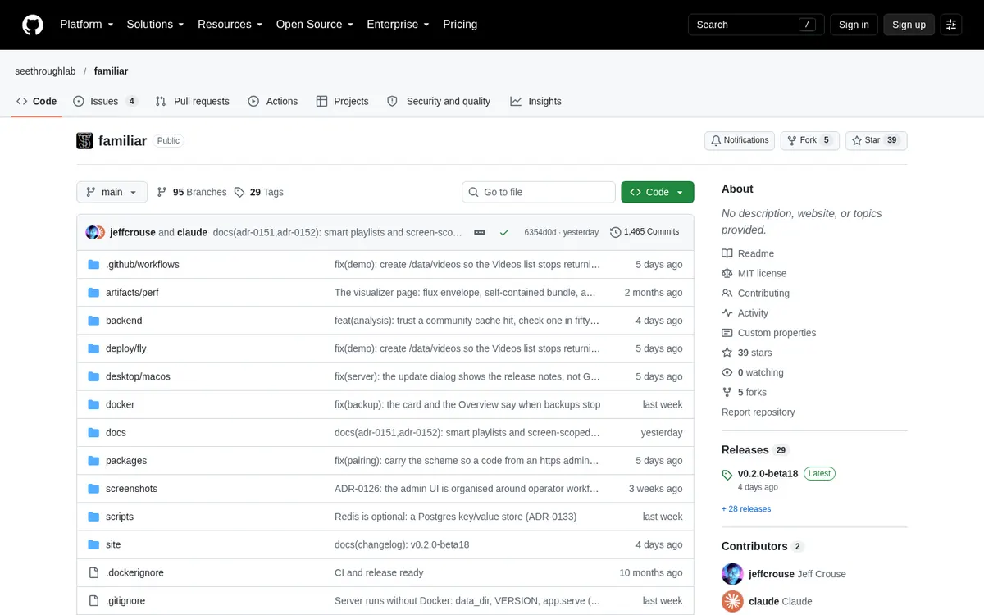This screenshot has height=615, width=984.
Task: Open the seethroughlab owner link
Action: [45, 71]
